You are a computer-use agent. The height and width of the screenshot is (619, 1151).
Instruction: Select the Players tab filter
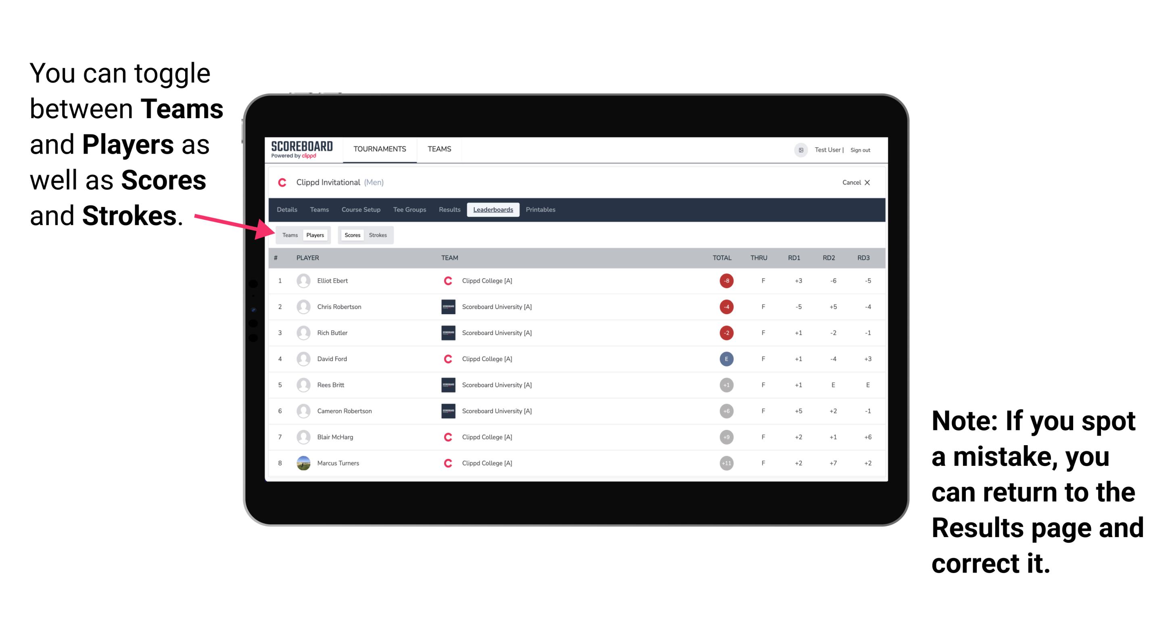coord(315,235)
